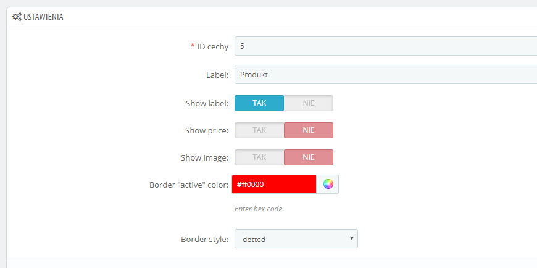Choose NIE for Show image
The width and height of the screenshot is (537, 268).
point(309,157)
